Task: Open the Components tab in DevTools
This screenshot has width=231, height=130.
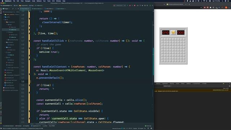Action: tap(196, 83)
